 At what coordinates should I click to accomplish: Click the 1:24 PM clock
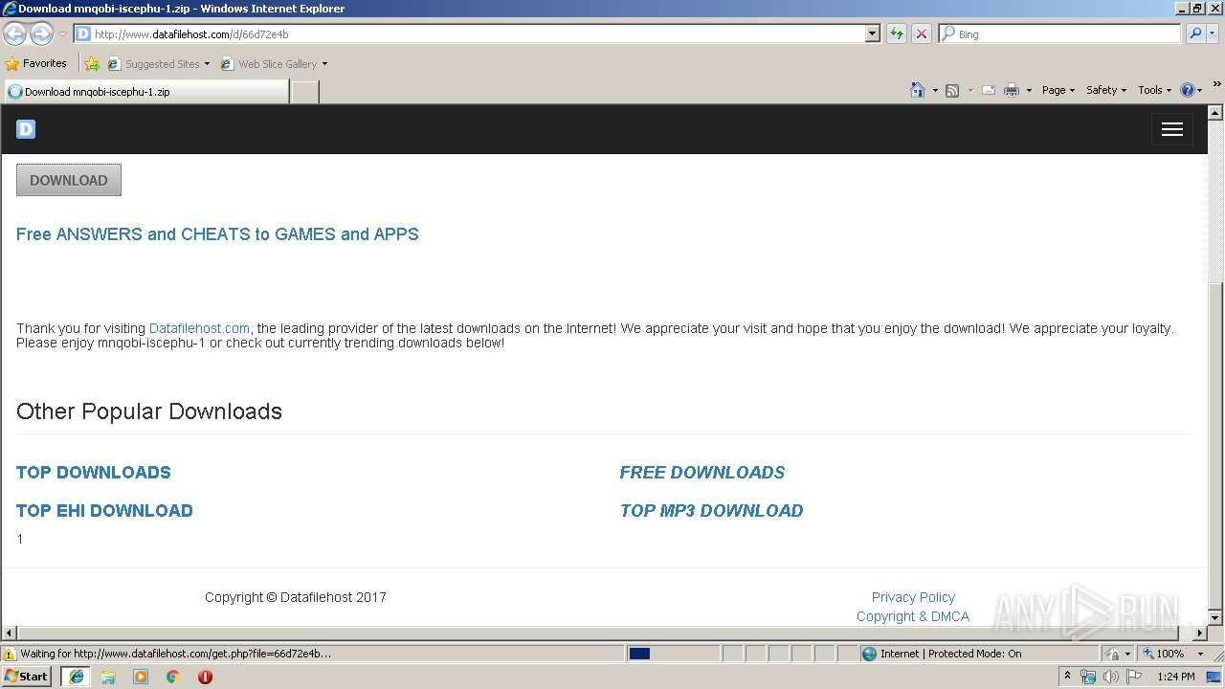click(x=1175, y=677)
